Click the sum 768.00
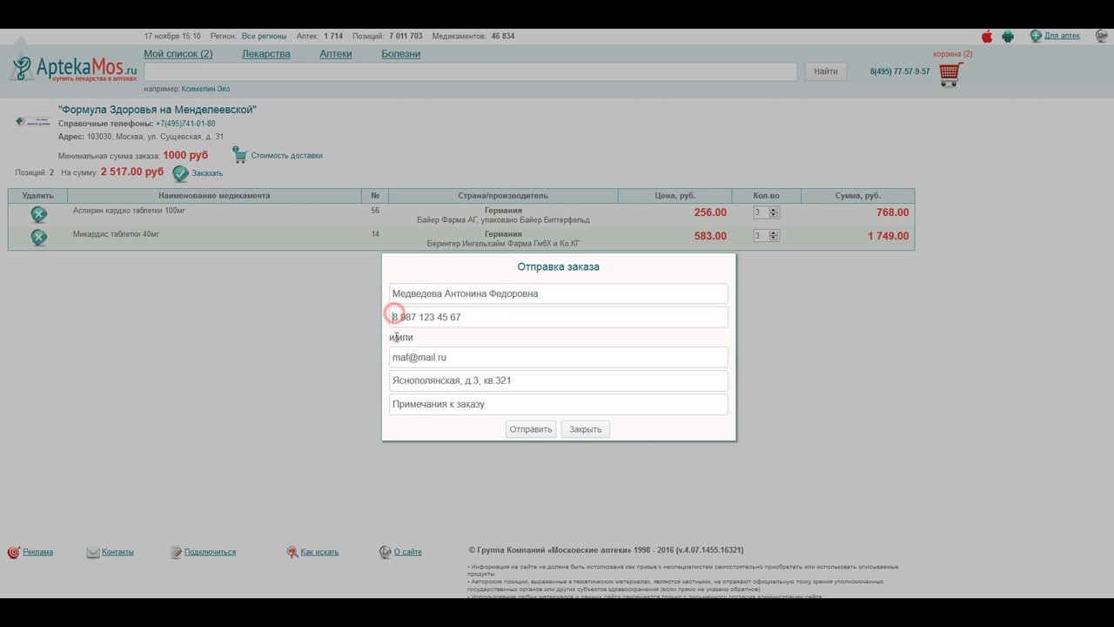The height and width of the screenshot is (627, 1114). 892,212
